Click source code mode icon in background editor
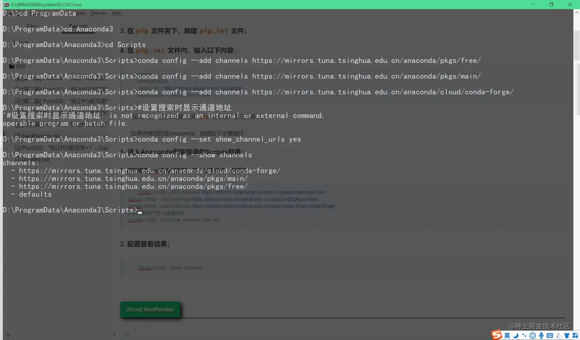Viewport: 580px width, 340px height. (126, 335)
